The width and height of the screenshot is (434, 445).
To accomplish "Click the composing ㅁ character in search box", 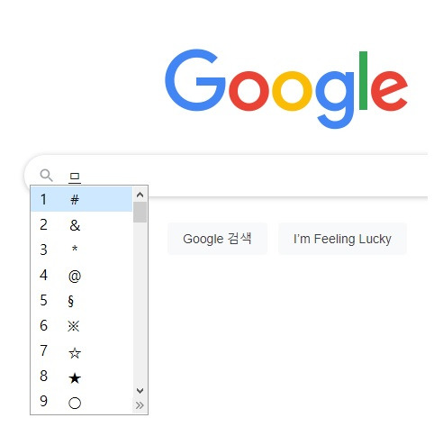I will tap(75, 177).
